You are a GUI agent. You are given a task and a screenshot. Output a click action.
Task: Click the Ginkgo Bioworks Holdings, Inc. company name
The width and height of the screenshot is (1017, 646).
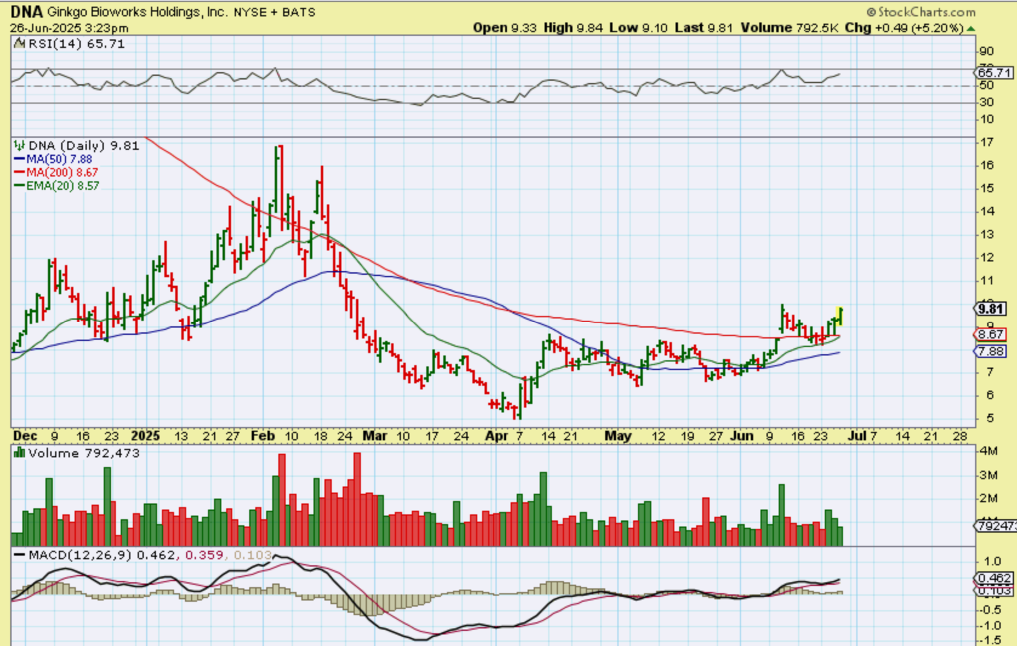tap(137, 12)
